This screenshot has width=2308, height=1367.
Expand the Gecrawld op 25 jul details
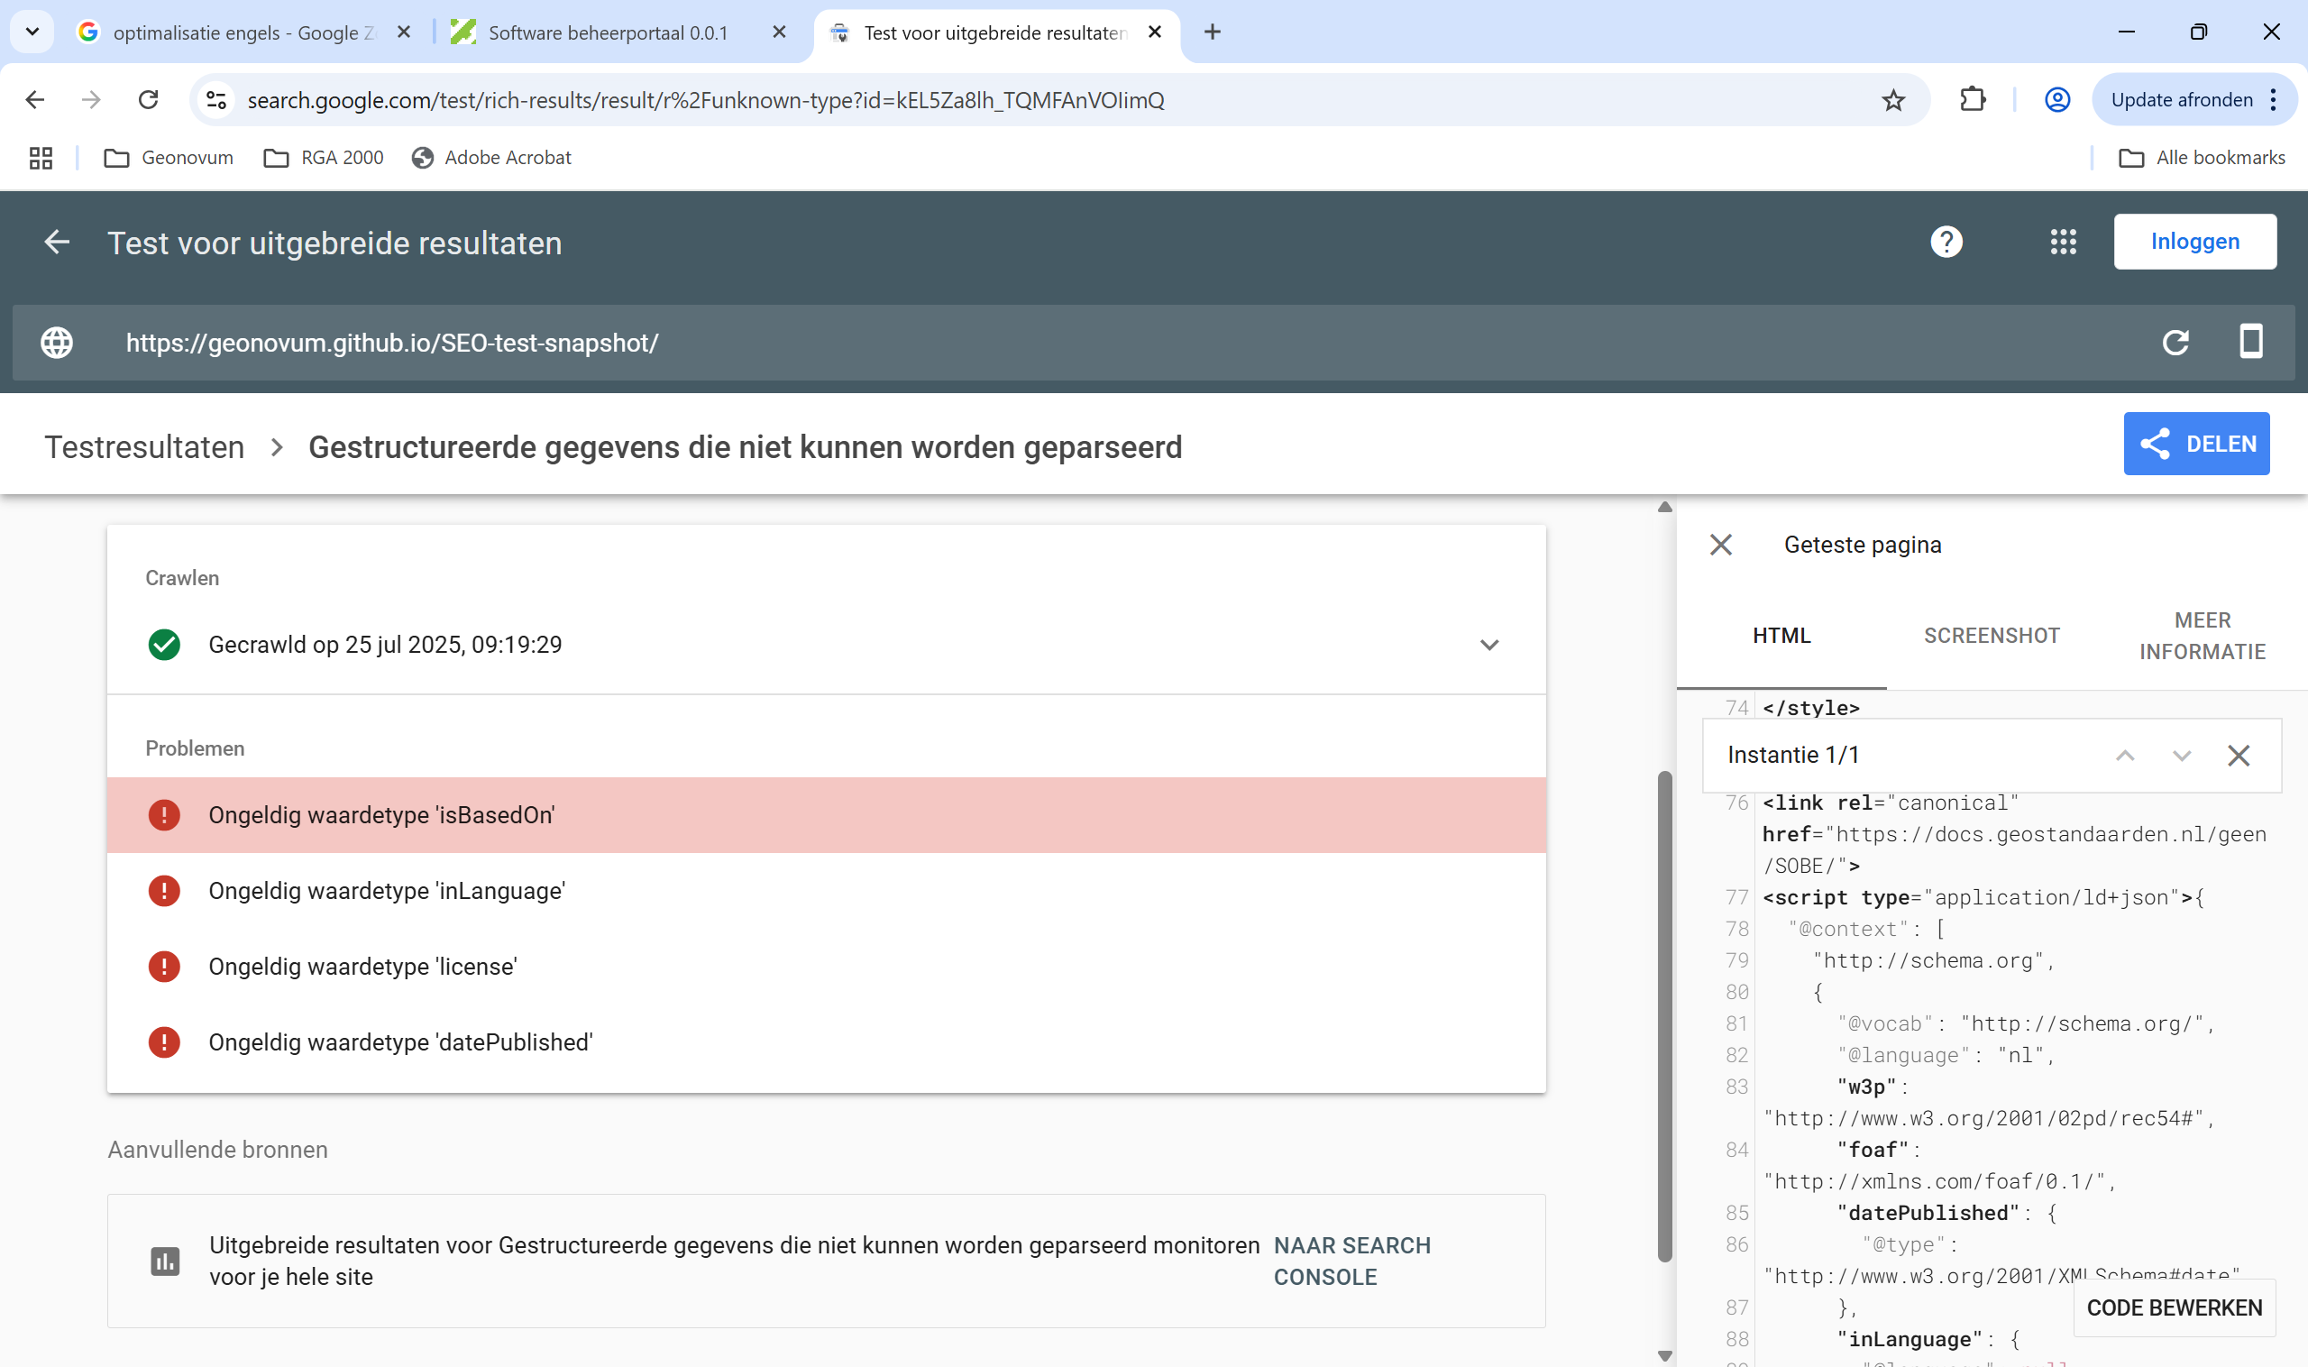[x=1488, y=645]
